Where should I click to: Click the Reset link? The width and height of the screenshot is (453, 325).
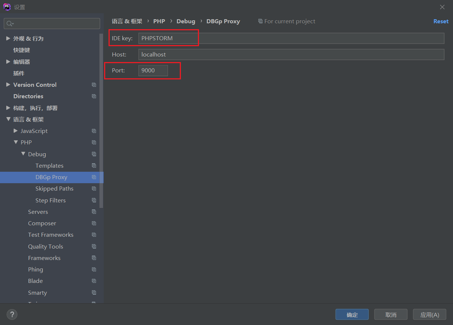tap(441, 21)
